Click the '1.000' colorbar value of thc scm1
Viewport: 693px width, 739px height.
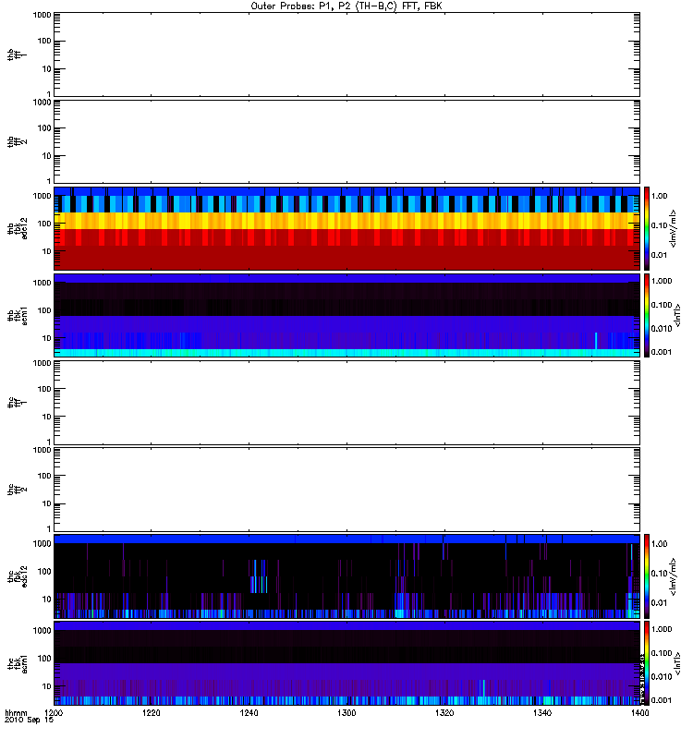coord(662,629)
